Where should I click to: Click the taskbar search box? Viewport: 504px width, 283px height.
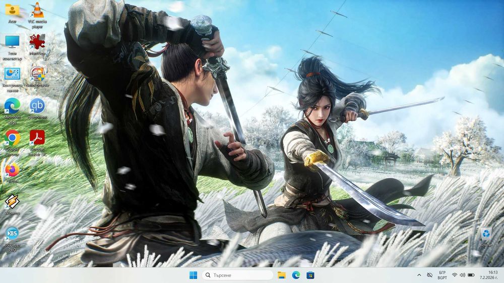pos(238,275)
